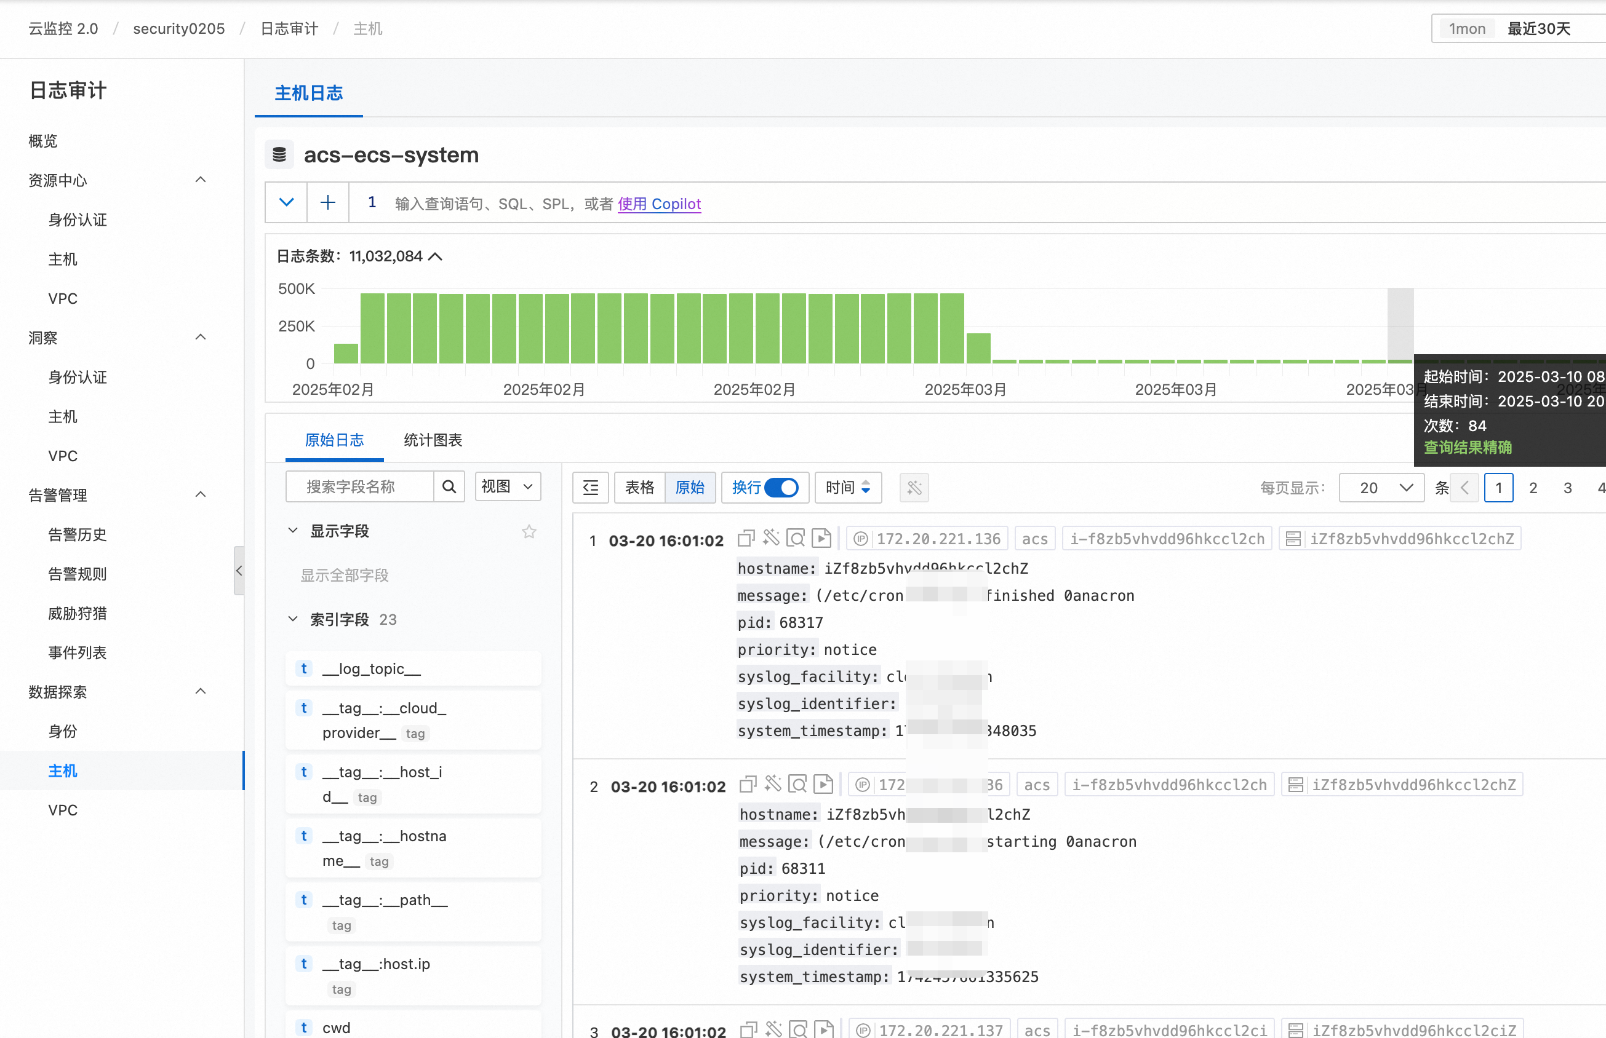The height and width of the screenshot is (1038, 1606).
Task: Open 告警规则 in the sidebar
Action: tap(78, 574)
